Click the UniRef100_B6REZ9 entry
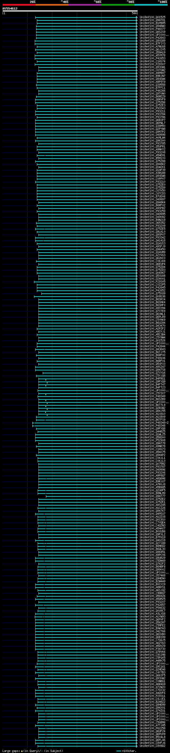The height and width of the screenshot is (753, 170). pos(152,96)
